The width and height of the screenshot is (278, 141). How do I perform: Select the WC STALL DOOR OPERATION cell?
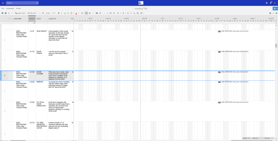coord(42,111)
